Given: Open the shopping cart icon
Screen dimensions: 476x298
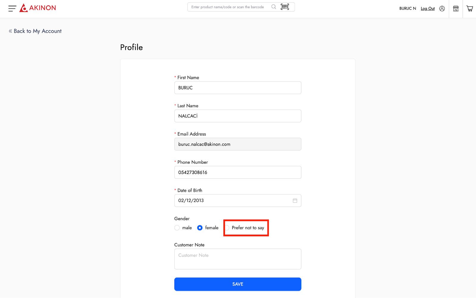Looking at the screenshot, I should [x=469, y=9].
